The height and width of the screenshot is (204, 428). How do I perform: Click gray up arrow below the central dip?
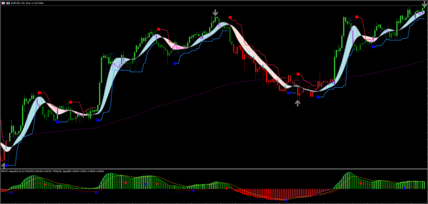(297, 103)
